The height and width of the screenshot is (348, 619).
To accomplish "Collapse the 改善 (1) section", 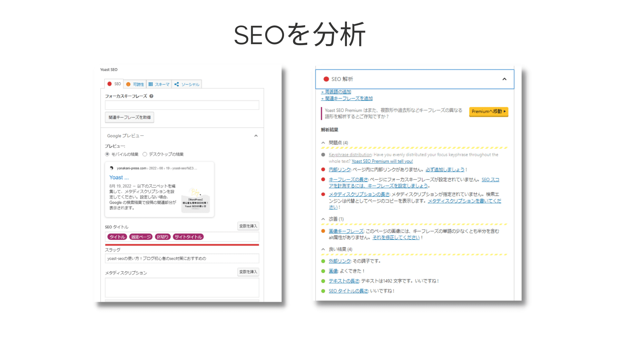I will 323,219.
